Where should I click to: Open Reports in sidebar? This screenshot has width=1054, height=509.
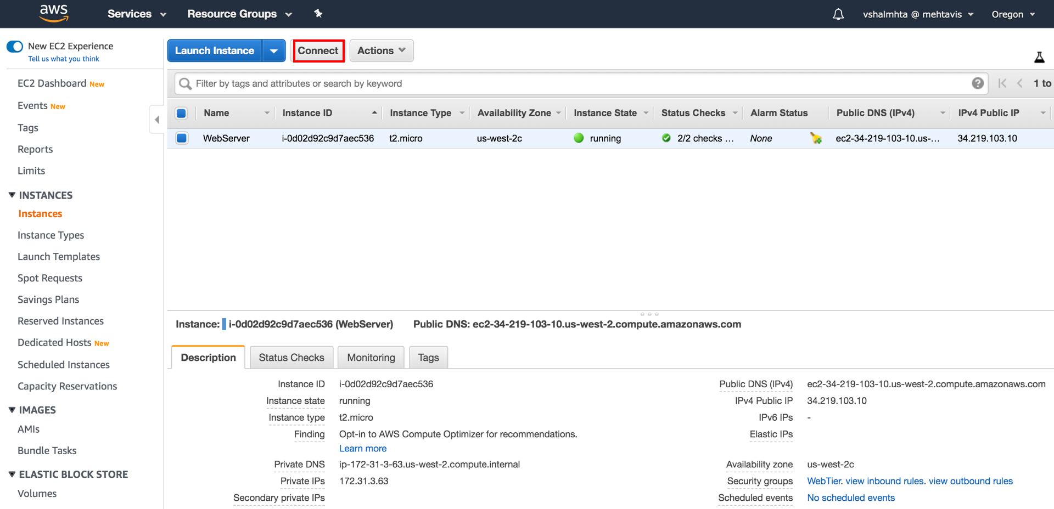pos(35,149)
